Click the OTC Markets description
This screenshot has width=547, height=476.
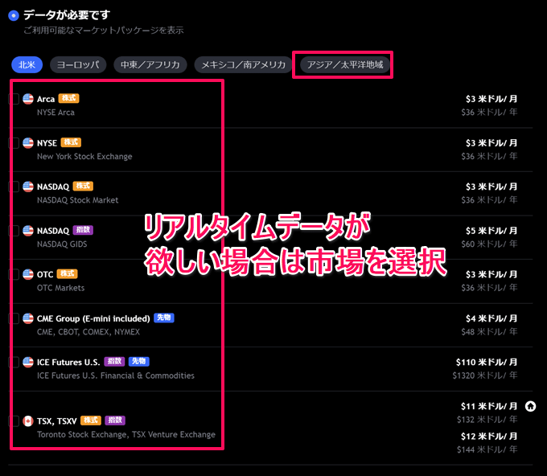pos(60,288)
